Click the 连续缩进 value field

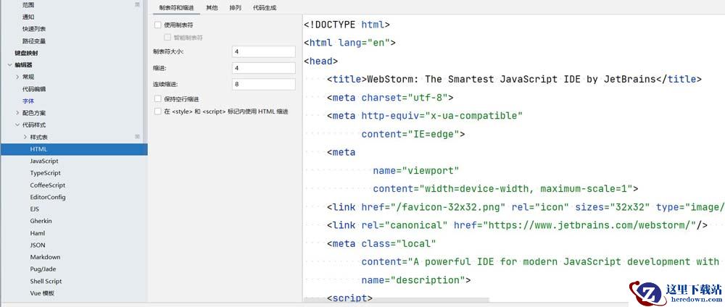264,84
